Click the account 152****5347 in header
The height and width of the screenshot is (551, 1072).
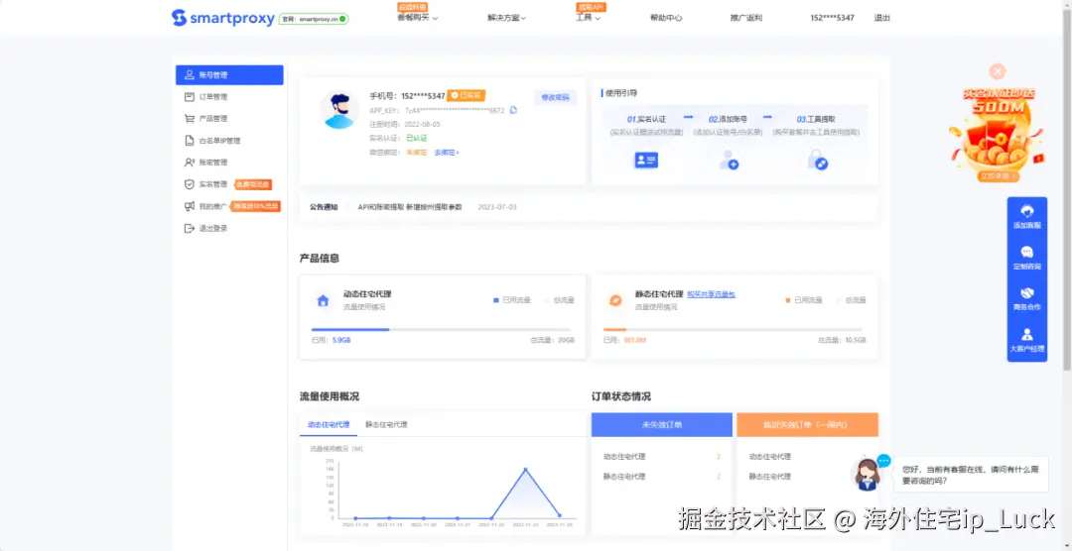[x=832, y=18]
